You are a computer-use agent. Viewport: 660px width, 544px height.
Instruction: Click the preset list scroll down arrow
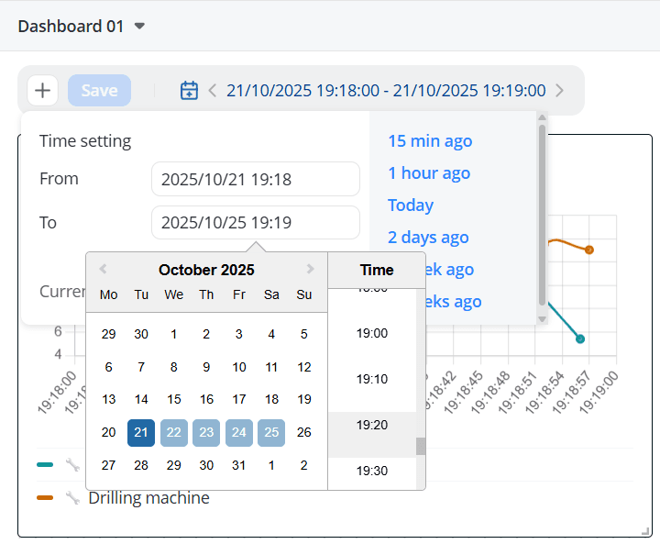542,319
